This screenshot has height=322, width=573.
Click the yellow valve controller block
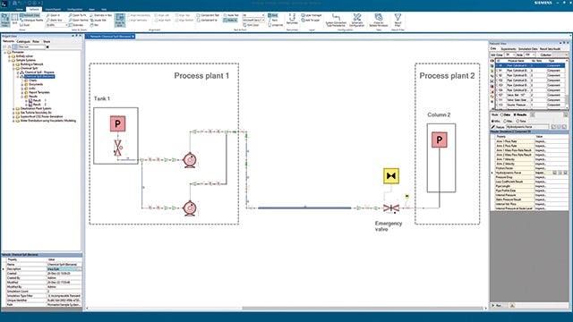point(391,176)
